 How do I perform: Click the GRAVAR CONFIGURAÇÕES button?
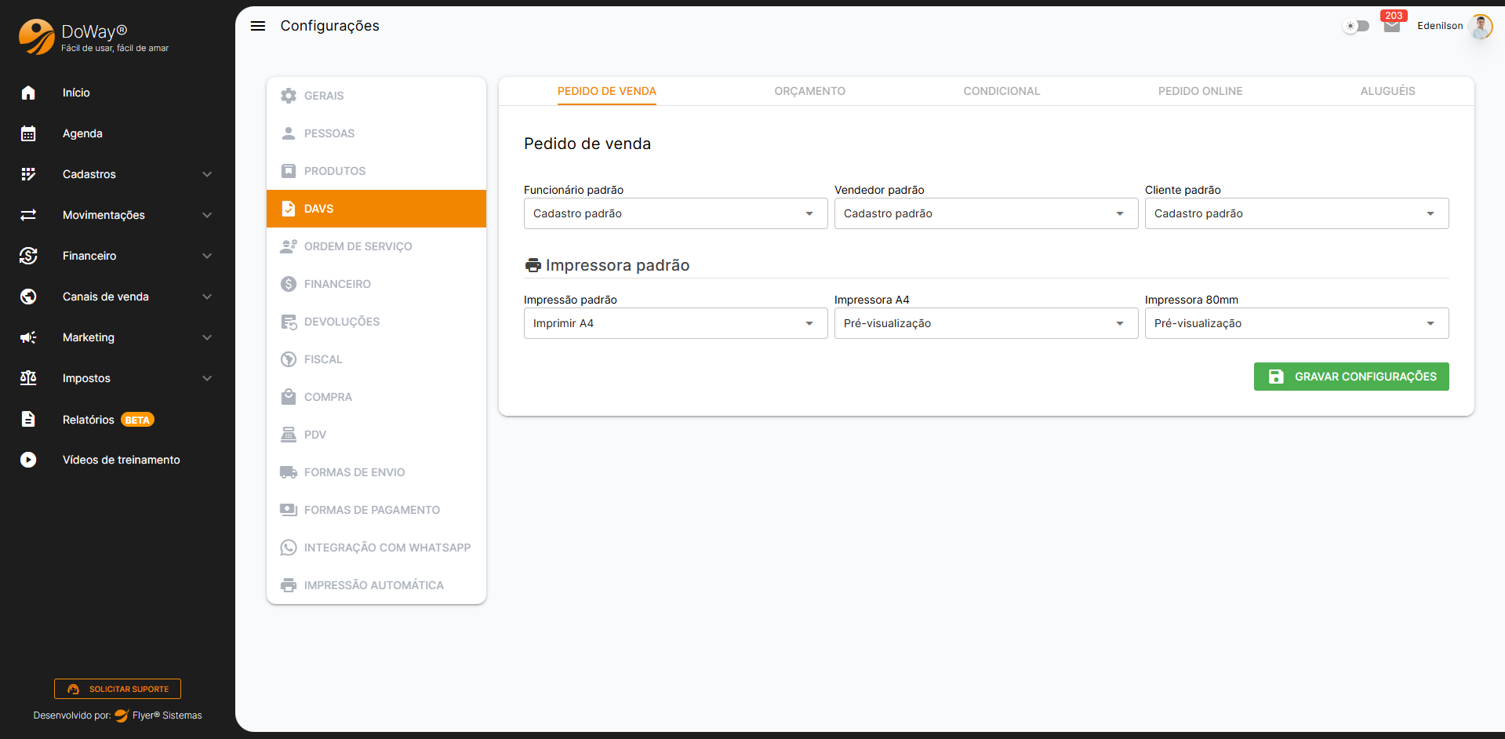(x=1351, y=377)
